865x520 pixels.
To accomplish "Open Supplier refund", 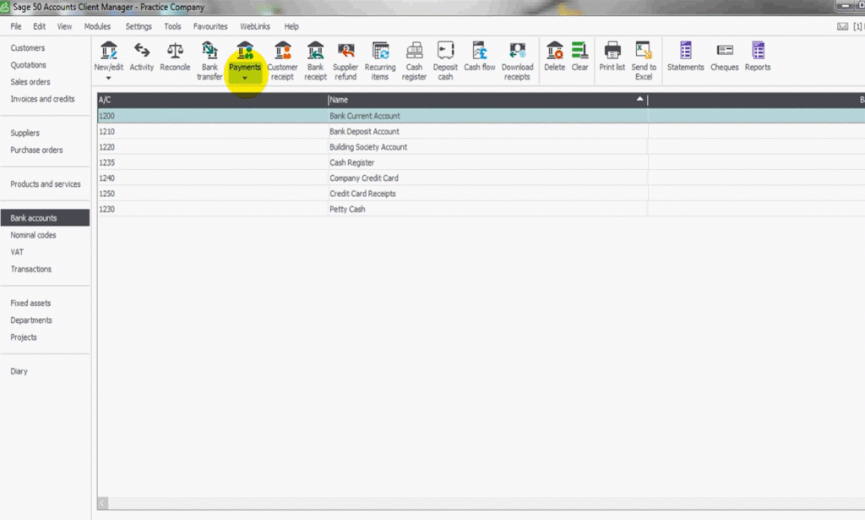I will 345,61.
